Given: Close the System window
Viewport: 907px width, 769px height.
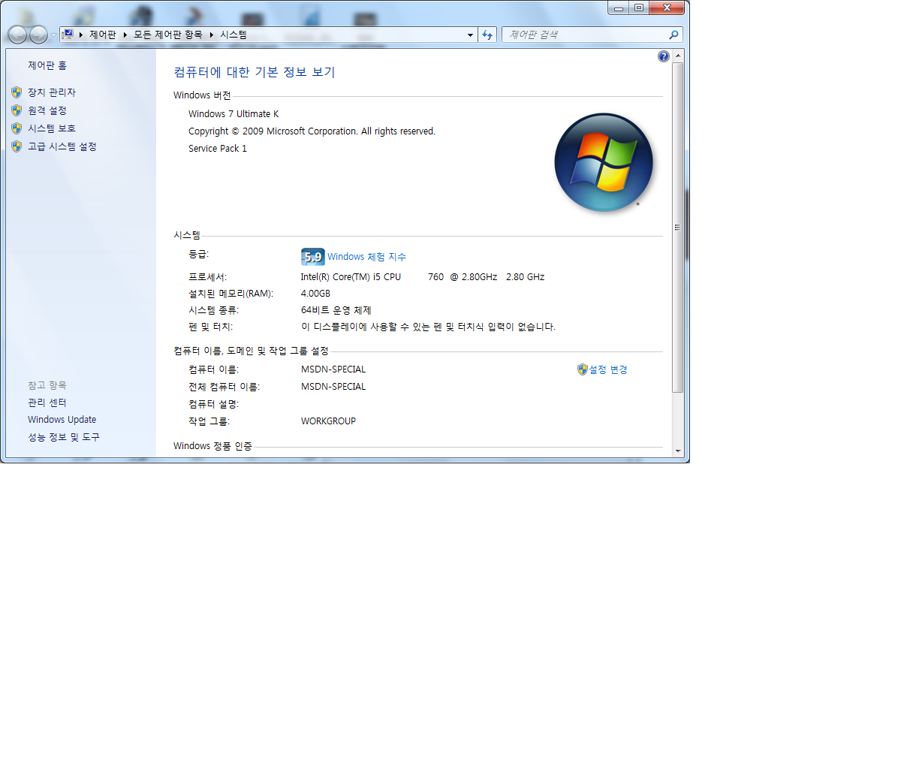Looking at the screenshot, I should 667,8.
